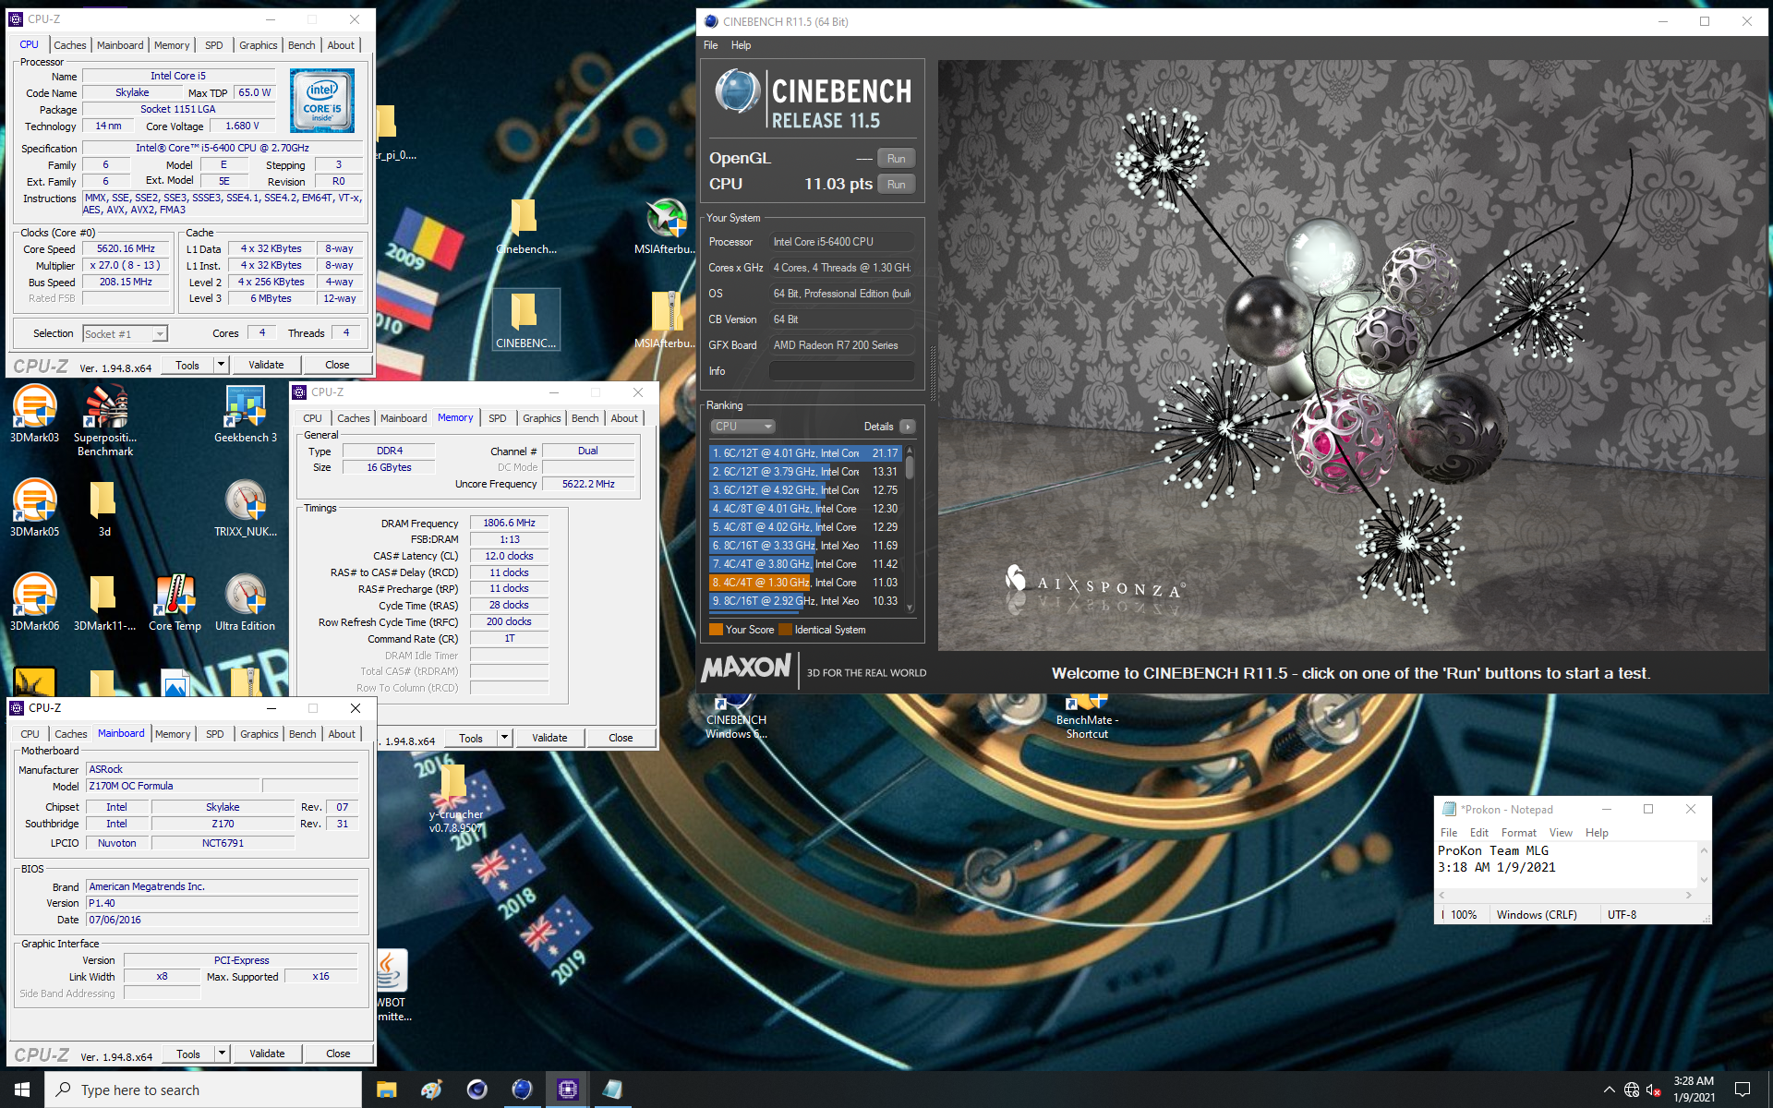Select ranking row 9 with score 10.33
Image resolution: width=1773 pixels, height=1108 pixels.
point(805,601)
